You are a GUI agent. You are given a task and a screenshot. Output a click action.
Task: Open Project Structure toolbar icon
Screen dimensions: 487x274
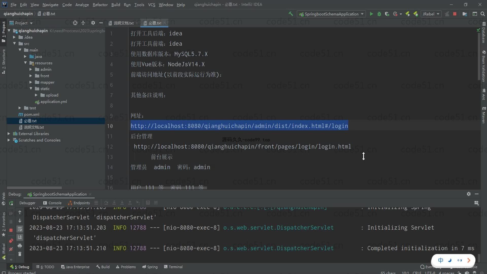pyautogui.click(x=465, y=14)
